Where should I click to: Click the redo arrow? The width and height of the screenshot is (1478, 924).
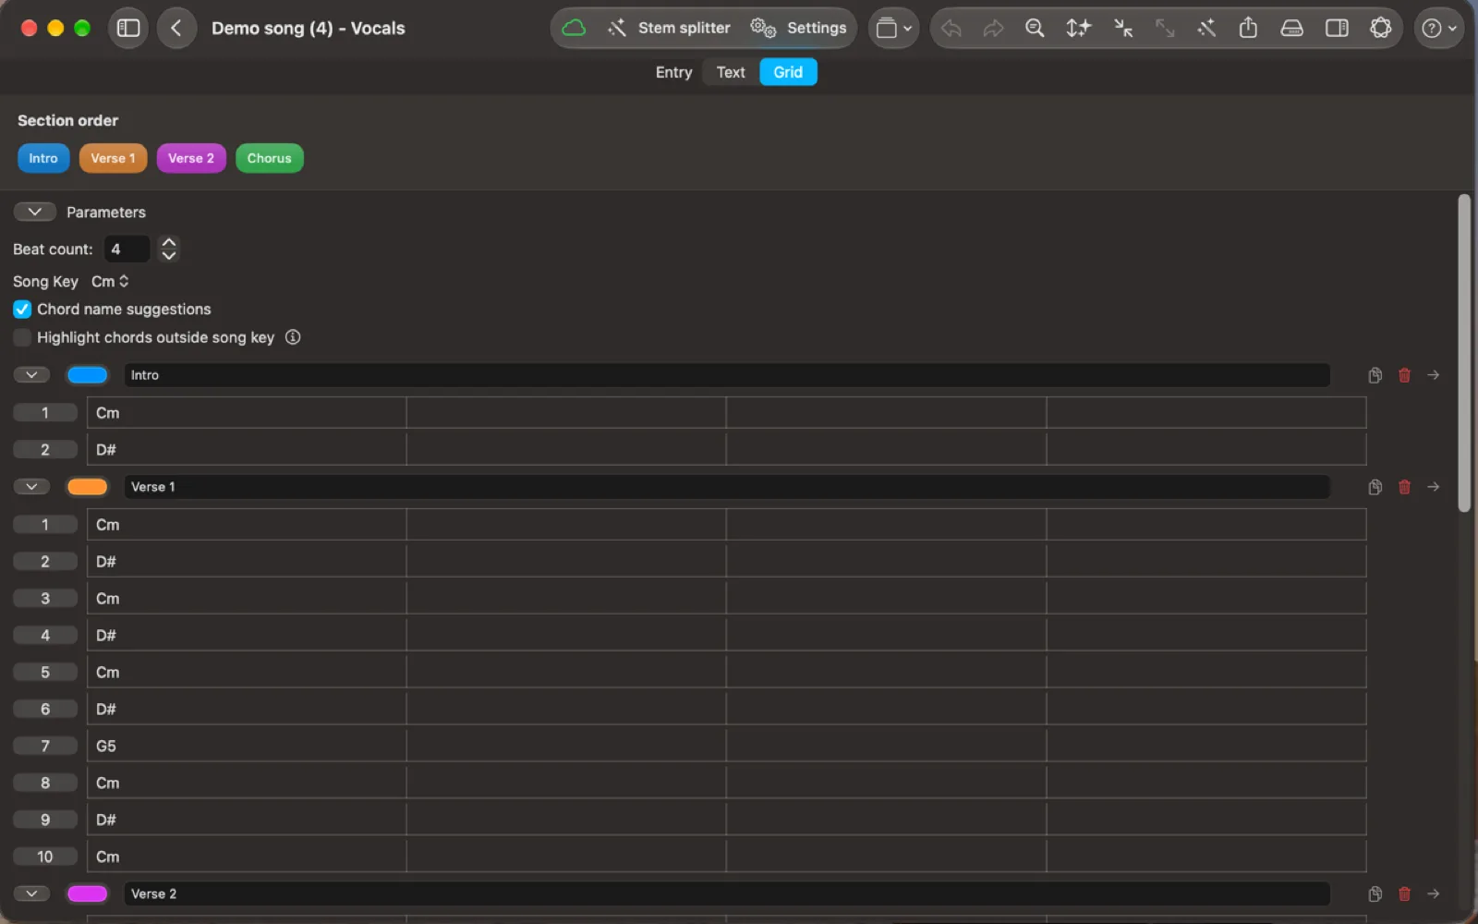point(993,29)
